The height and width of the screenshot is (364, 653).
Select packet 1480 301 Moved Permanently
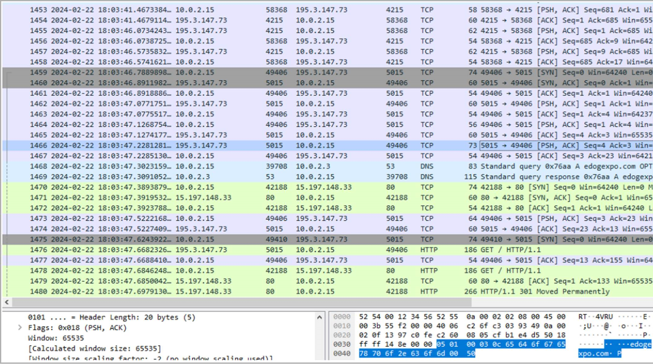click(328, 292)
